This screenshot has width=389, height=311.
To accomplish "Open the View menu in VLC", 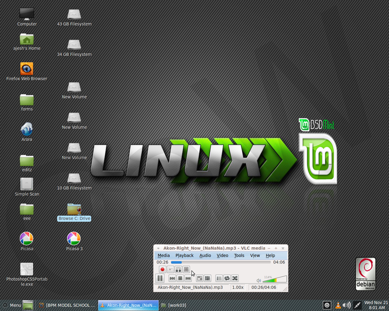I will pos(255,255).
